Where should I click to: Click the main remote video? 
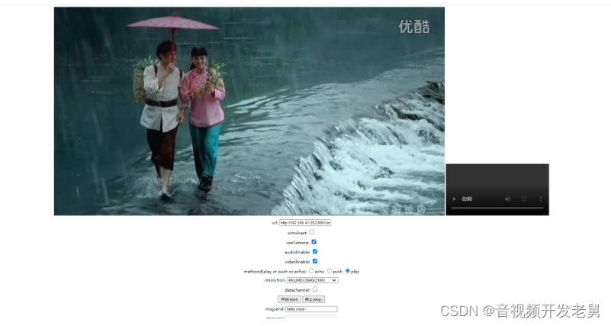pyautogui.click(x=249, y=111)
